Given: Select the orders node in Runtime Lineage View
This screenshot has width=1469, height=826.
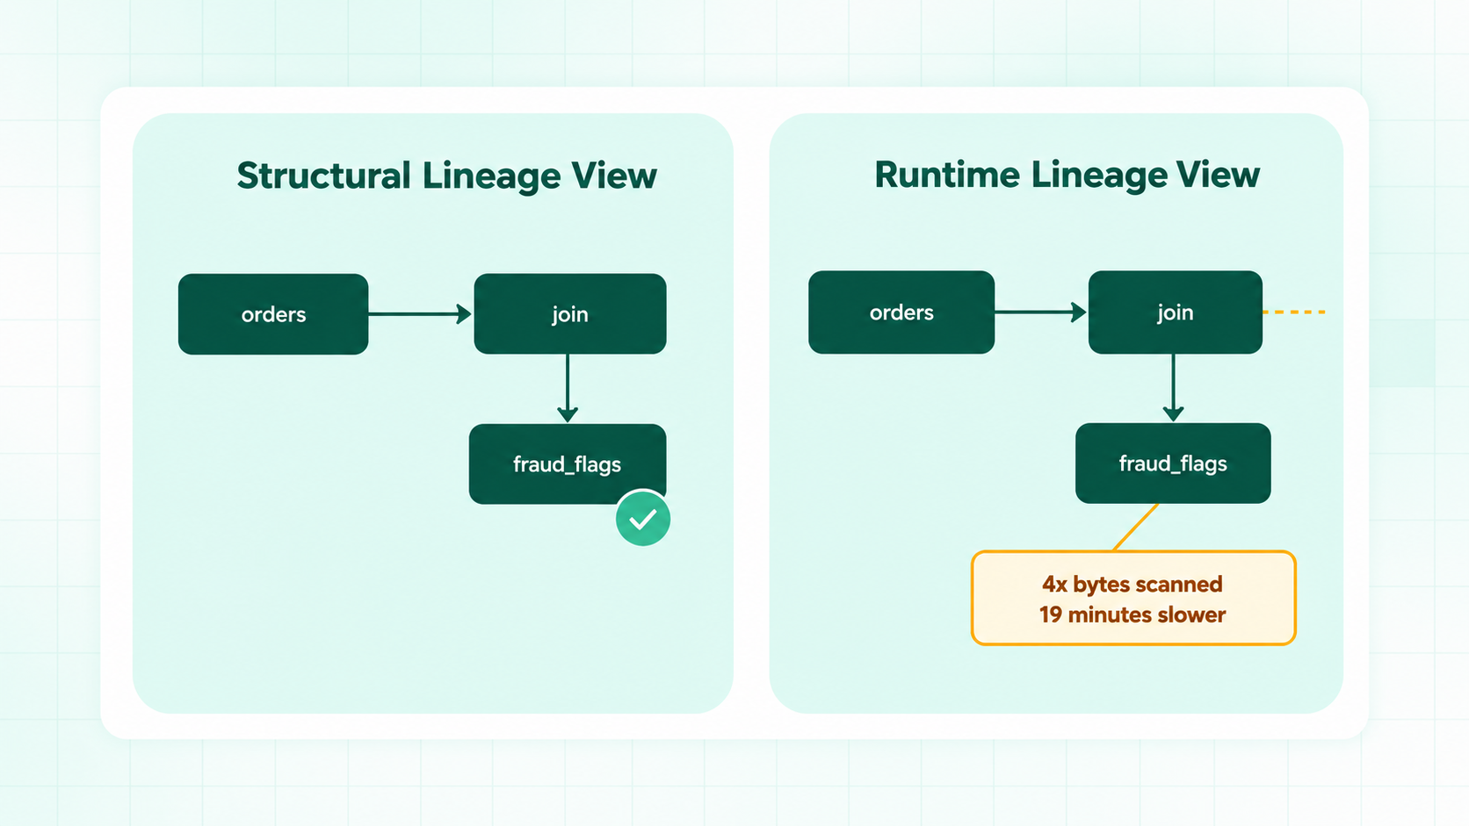Looking at the screenshot, I should tap(901, 312).
